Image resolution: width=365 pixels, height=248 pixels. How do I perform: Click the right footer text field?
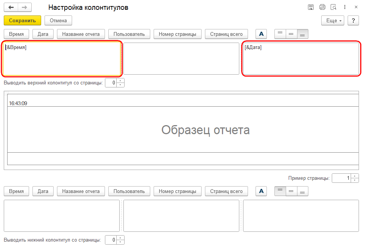pyautogui.click(x=301, y=216)
